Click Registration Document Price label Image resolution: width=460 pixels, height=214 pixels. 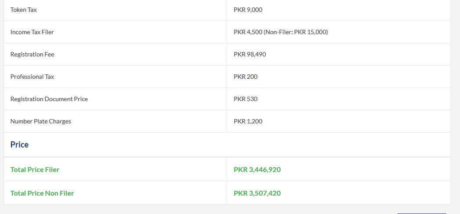49,99
